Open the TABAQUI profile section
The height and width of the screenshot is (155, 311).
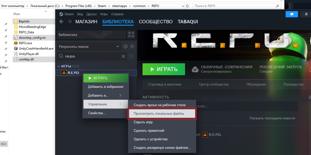click(x=188, y=22)
